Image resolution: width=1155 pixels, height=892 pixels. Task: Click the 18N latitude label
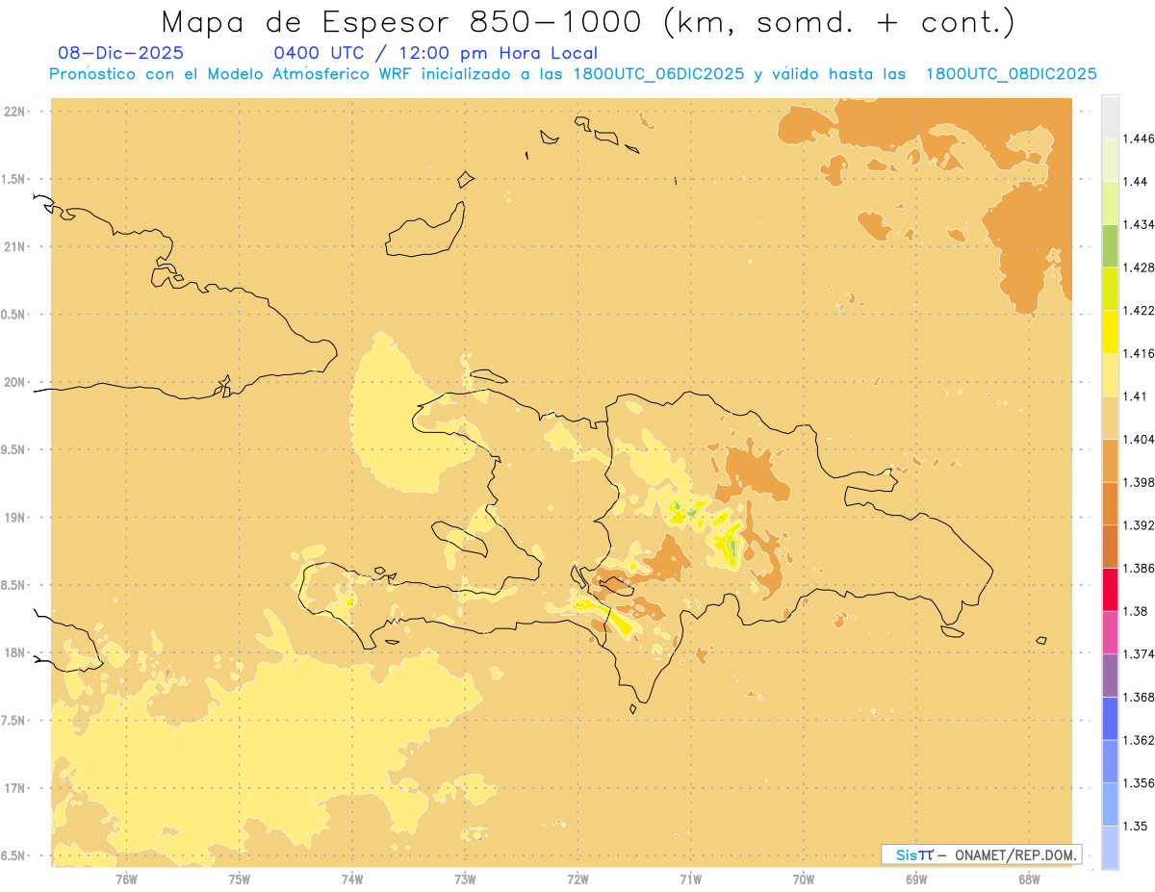point(13,653)
